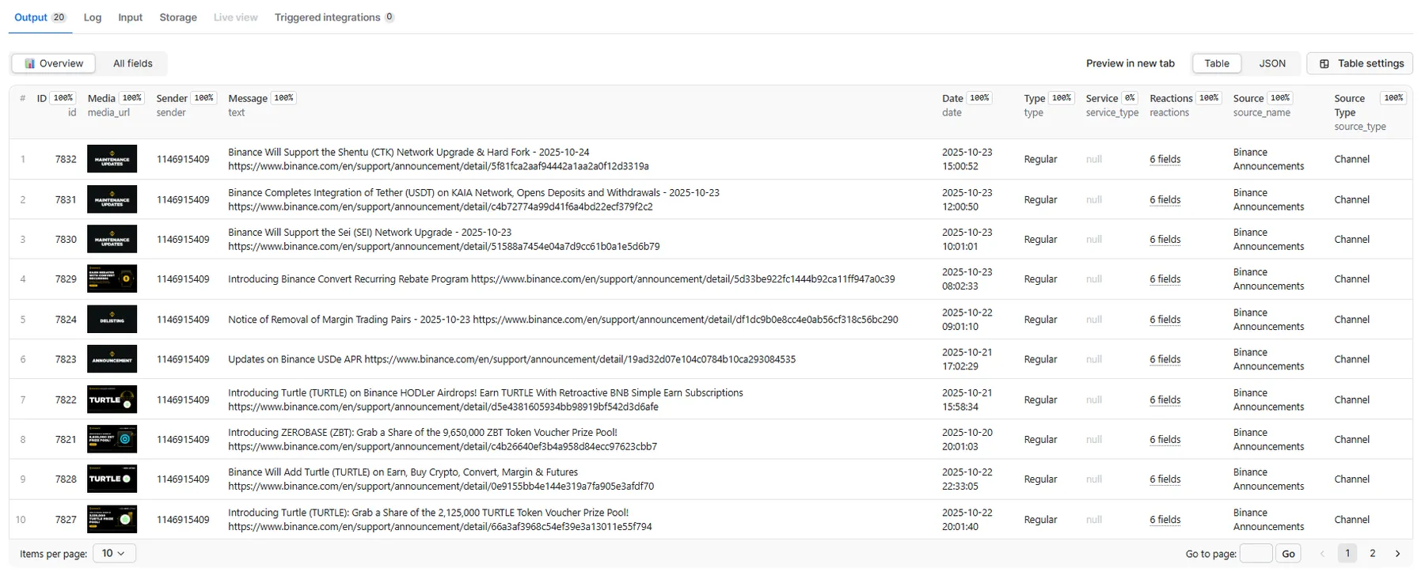Select page 1 in pagination
This screenshot has width=1425, height=572.
click(x=1347, y=553)
